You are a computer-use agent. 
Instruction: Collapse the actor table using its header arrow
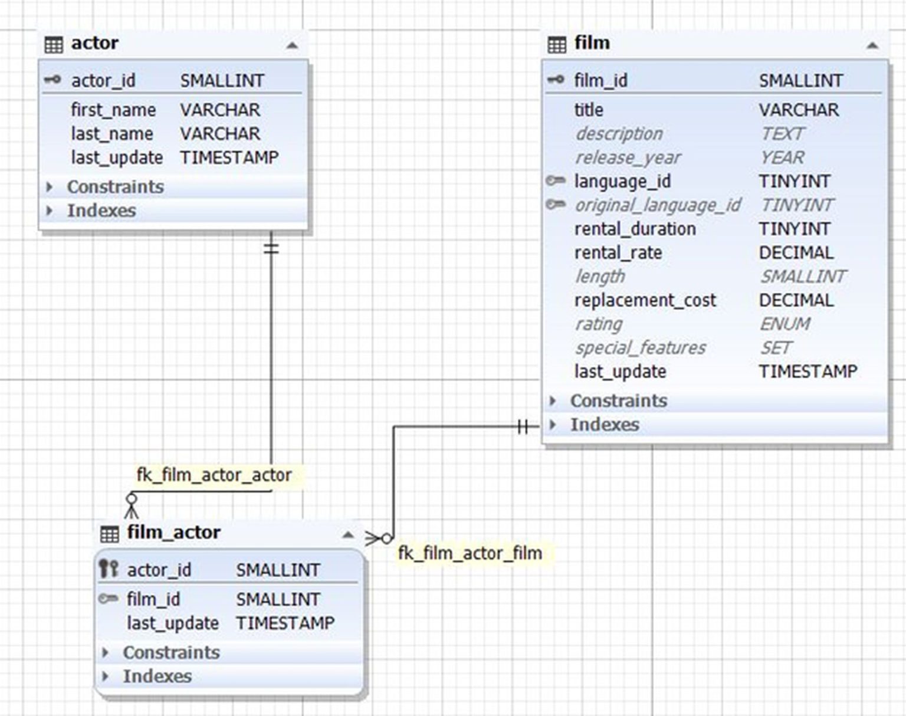pyautogui.click(x=292, y=45)
